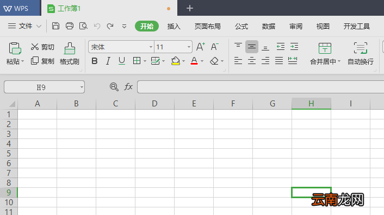Click the Redo arrow
Screen dimensions: 384x215
110,26
